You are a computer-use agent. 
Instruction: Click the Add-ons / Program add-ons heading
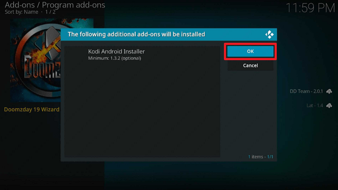(x=55, y=5)
